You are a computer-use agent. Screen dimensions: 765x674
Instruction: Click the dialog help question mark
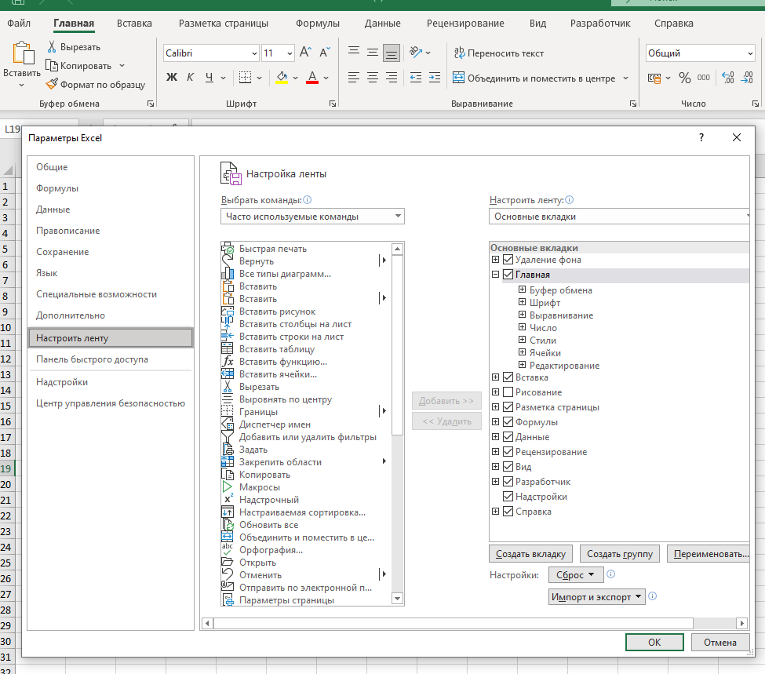(x=701, y=137)
